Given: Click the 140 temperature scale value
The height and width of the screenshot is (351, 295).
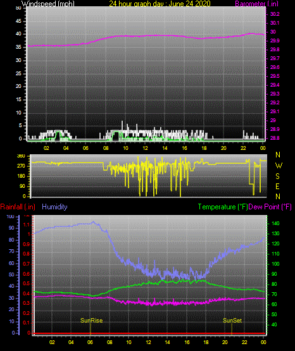Looking at the screenshot, I should 275,223.
